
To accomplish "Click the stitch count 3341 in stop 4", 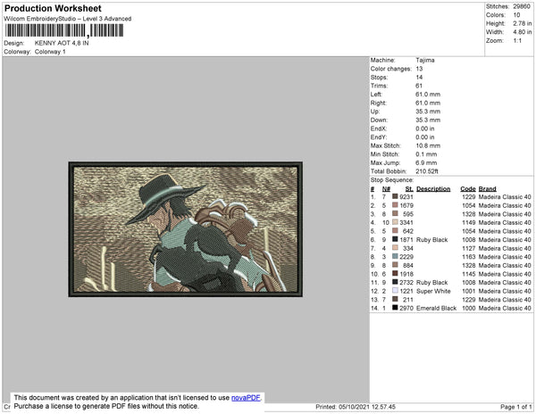I will coord(406,222).
